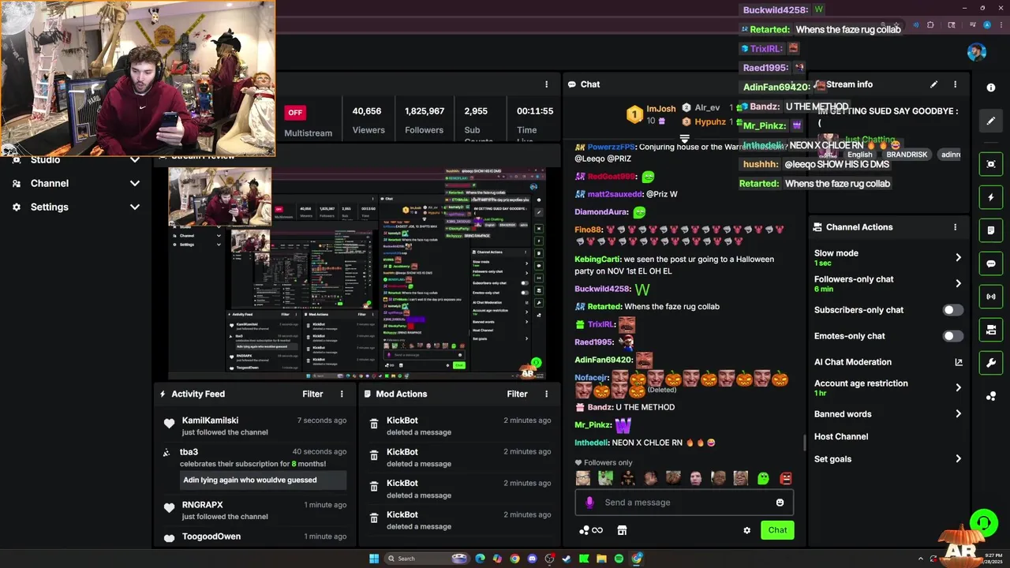Image resolution: width=1010 pixels, height=568 pixels.
Task: Toggle the mod actions document icon in the sidebar
Action: click(991, 230)
